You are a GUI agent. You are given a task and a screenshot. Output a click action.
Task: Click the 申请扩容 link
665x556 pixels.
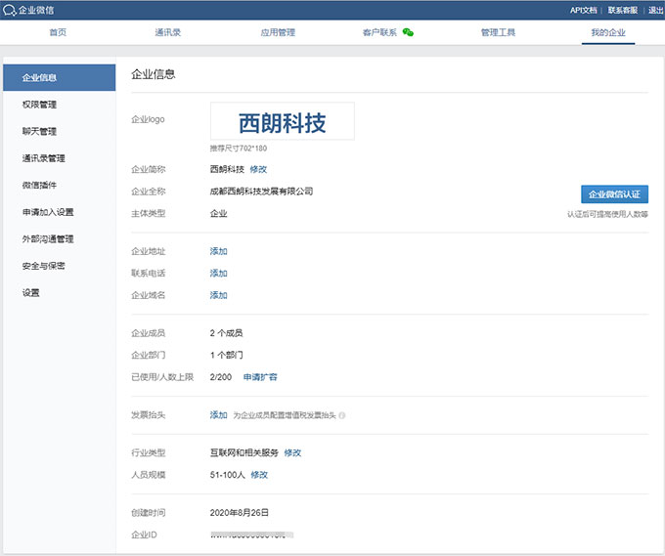[x=260, y=376]
